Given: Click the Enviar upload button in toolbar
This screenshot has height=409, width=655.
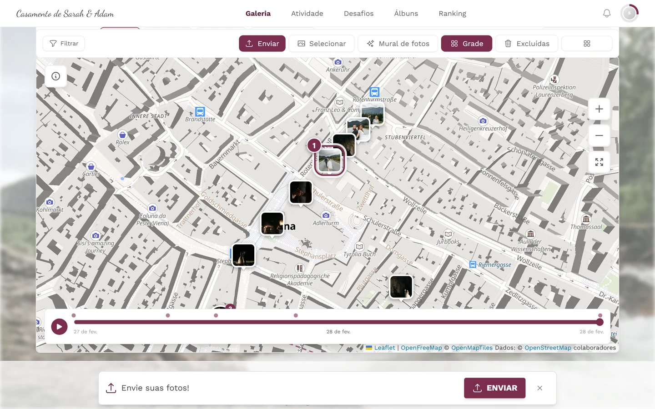Looking at the screenshot, I should tap(262, 44).
